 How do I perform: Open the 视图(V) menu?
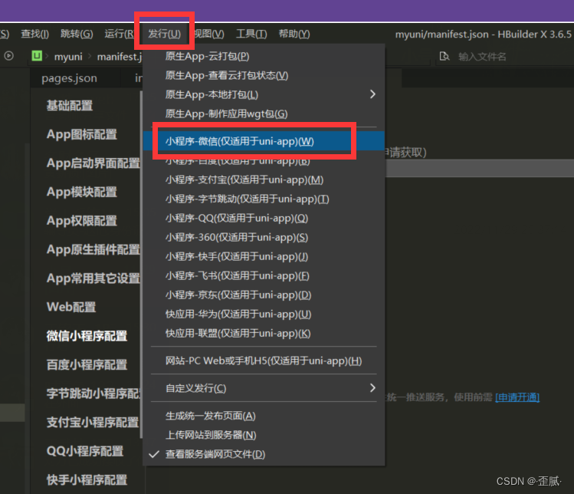pos(208,34)
